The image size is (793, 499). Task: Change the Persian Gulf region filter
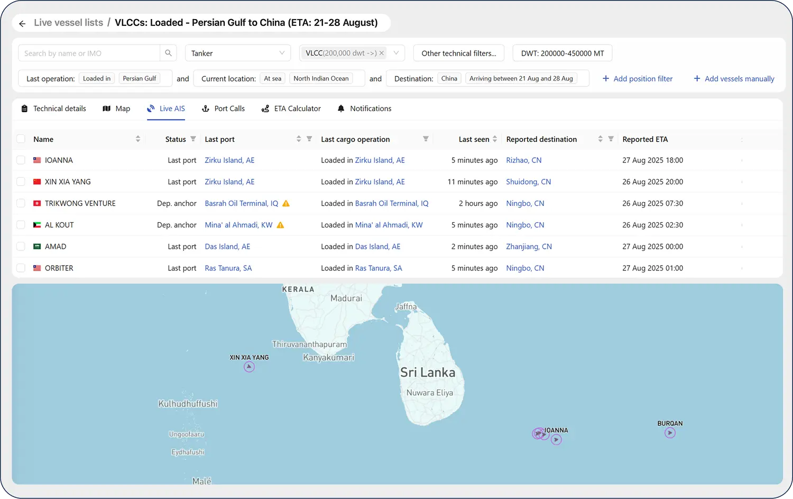point(140,78)
